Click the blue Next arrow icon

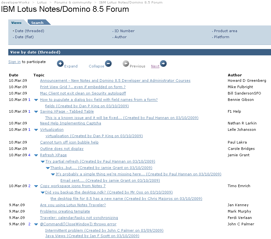pos(163,63)
